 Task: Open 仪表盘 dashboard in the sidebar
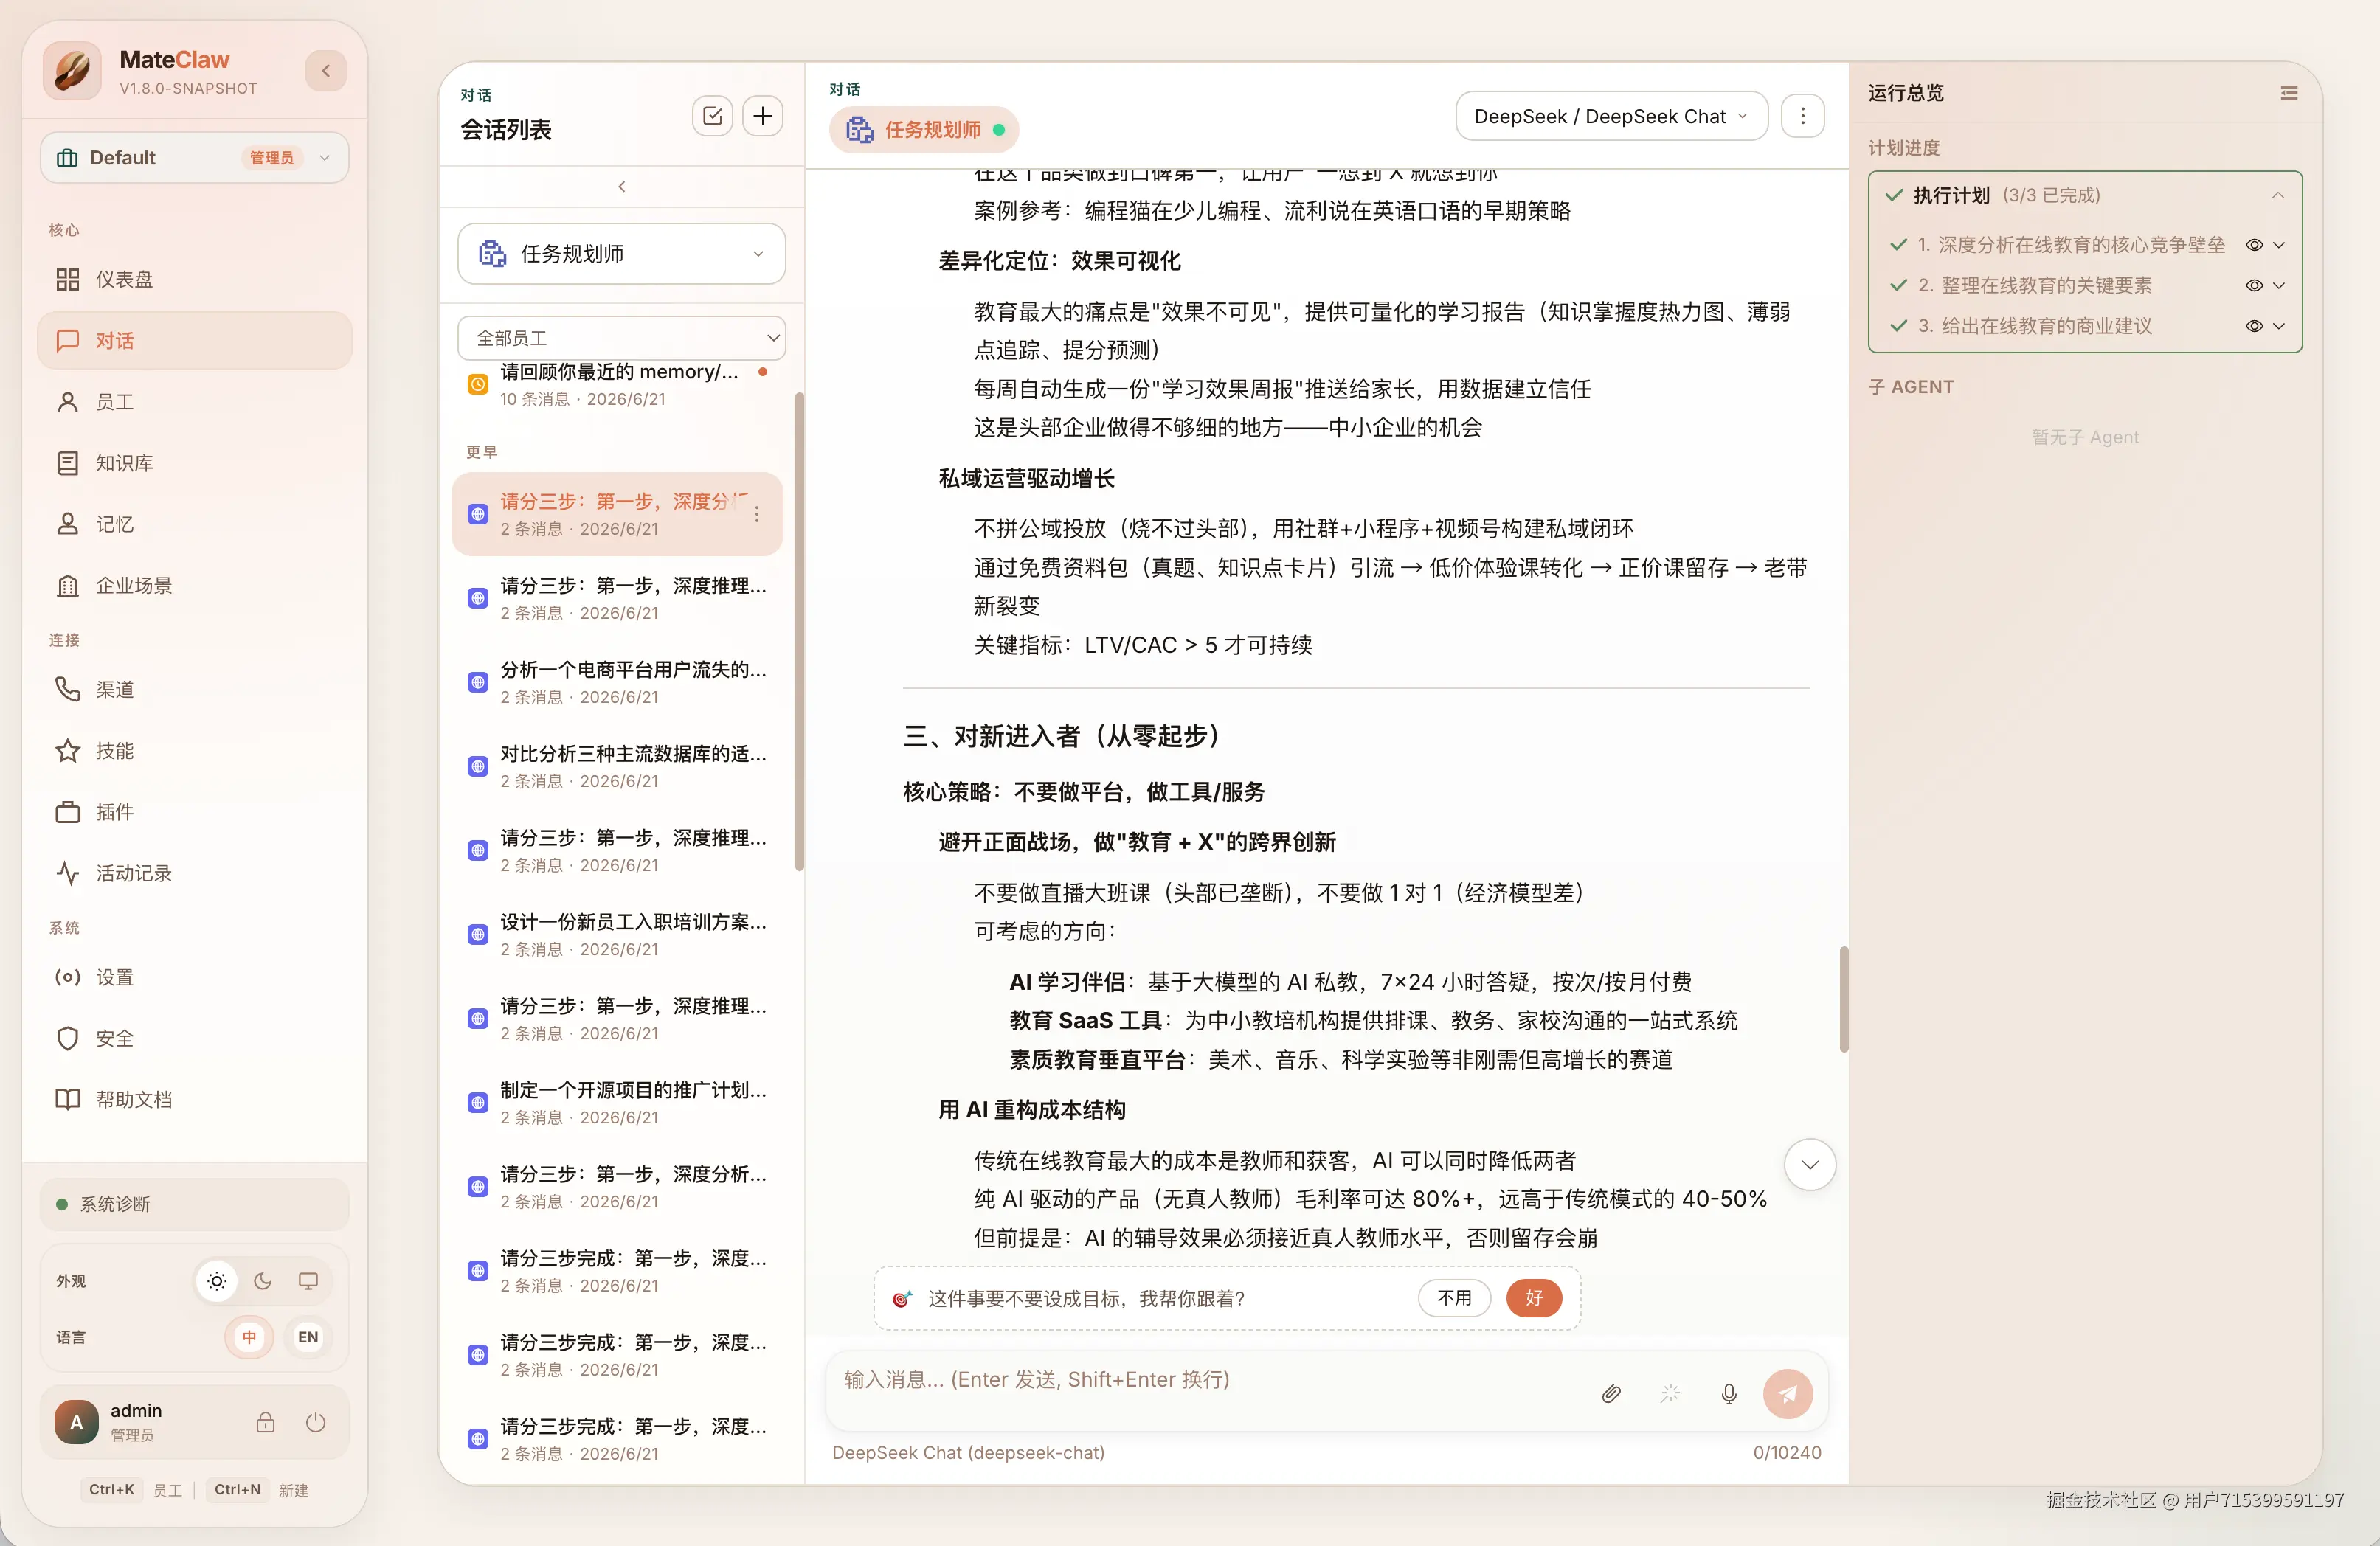coord(194,279)
